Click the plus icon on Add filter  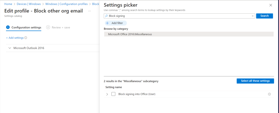[x=107, y=23]
